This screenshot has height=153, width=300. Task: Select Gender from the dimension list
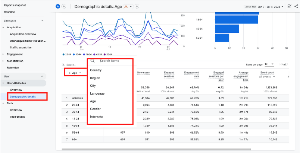click(x=96, y=109)
